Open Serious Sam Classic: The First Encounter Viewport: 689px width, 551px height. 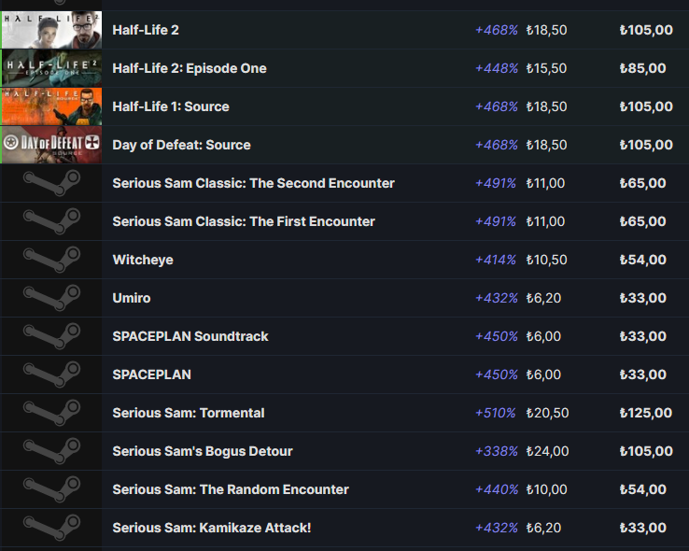[244, 221]
